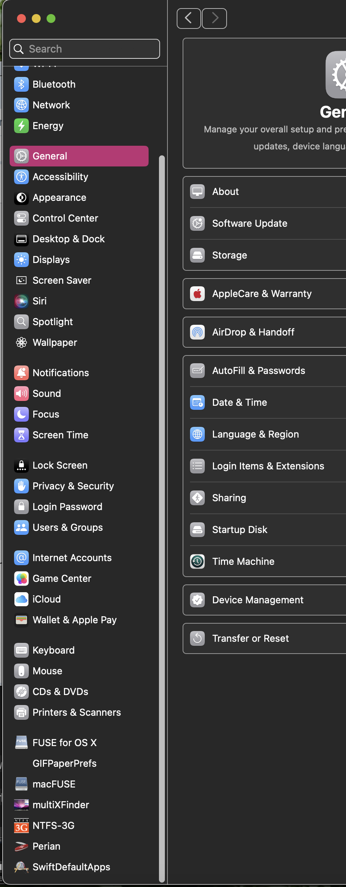Open Login Password in sidebar
346x887 pixels.
79,507
